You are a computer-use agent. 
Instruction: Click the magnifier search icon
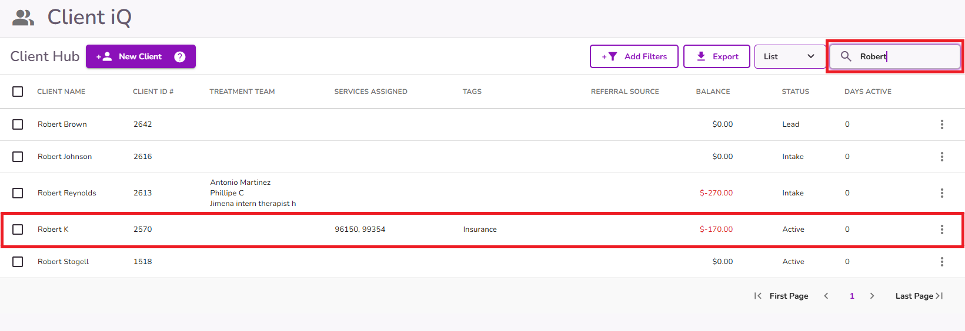[846, 56]
